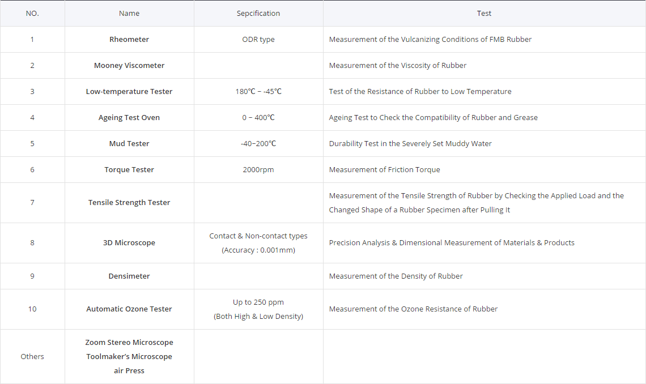Screen dimensions: 646x384
Task: Select the Densimeter cell
Action: click(x=129, y=276)
